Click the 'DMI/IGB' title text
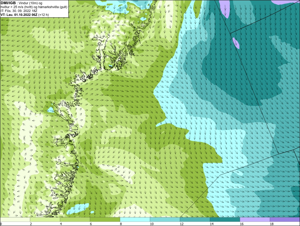 click(8, 3)
